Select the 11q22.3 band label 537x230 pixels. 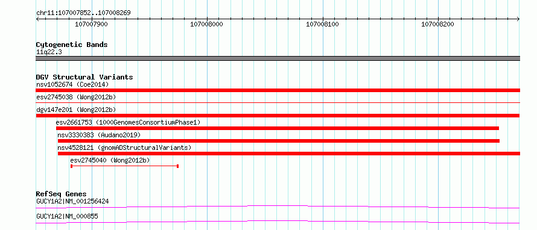49,52
